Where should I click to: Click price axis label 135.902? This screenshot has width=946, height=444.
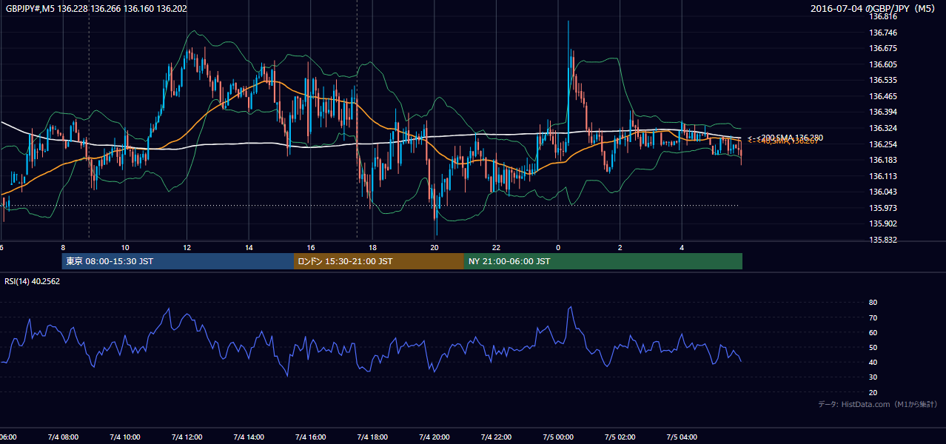click(x=883, y=223)
